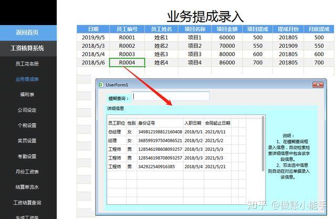Go to 奖罚设置 in the sidebar
The height and width of the screenshot is (219, 336).
(x=27, y=141)
